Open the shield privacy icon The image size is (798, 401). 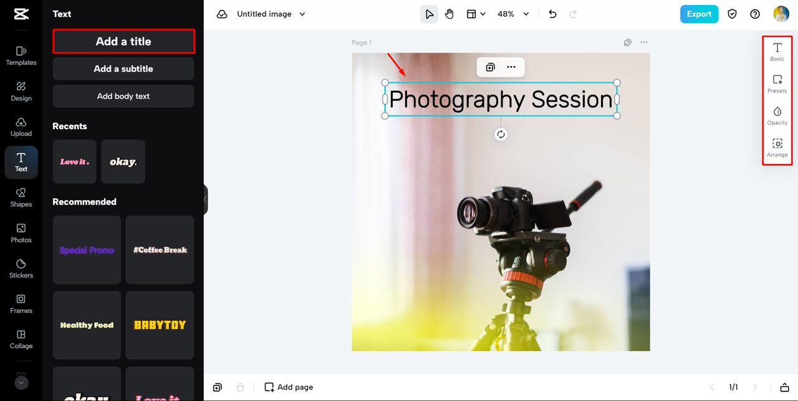(x=733, y=14)
